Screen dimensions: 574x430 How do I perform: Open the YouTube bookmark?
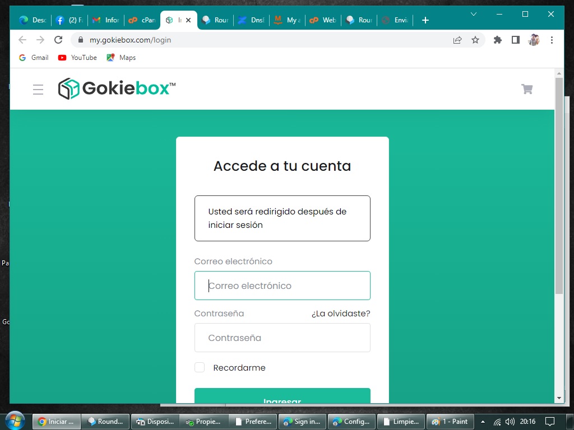pyautogui.click(x=77, y=58)
